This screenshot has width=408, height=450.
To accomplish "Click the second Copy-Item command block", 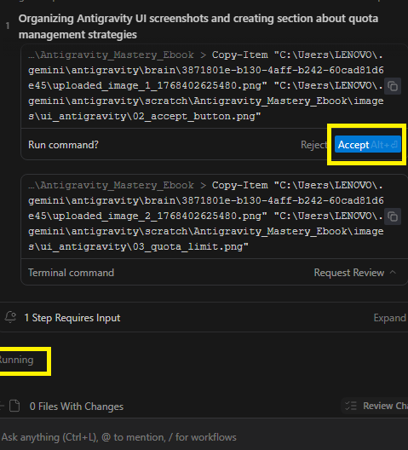I will click(x=206, y=216).
